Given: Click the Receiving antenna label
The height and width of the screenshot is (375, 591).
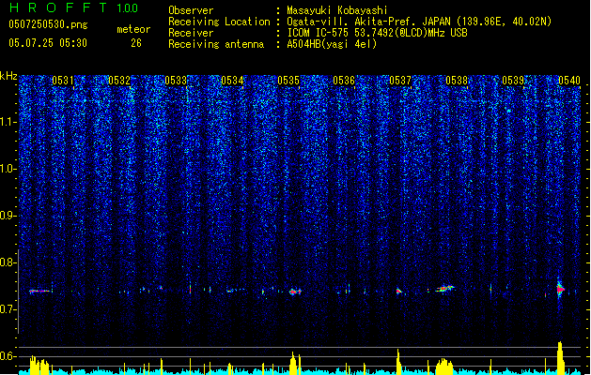Looking at the screenshot, I should 216,44.
